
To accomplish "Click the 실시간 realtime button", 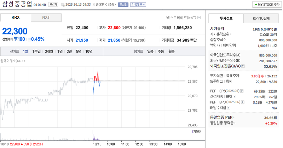I will point(123,5).
